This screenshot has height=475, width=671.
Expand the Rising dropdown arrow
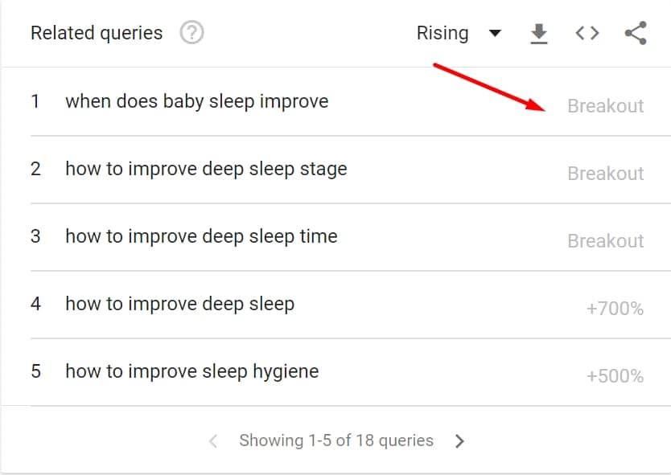tap(496, 33)
